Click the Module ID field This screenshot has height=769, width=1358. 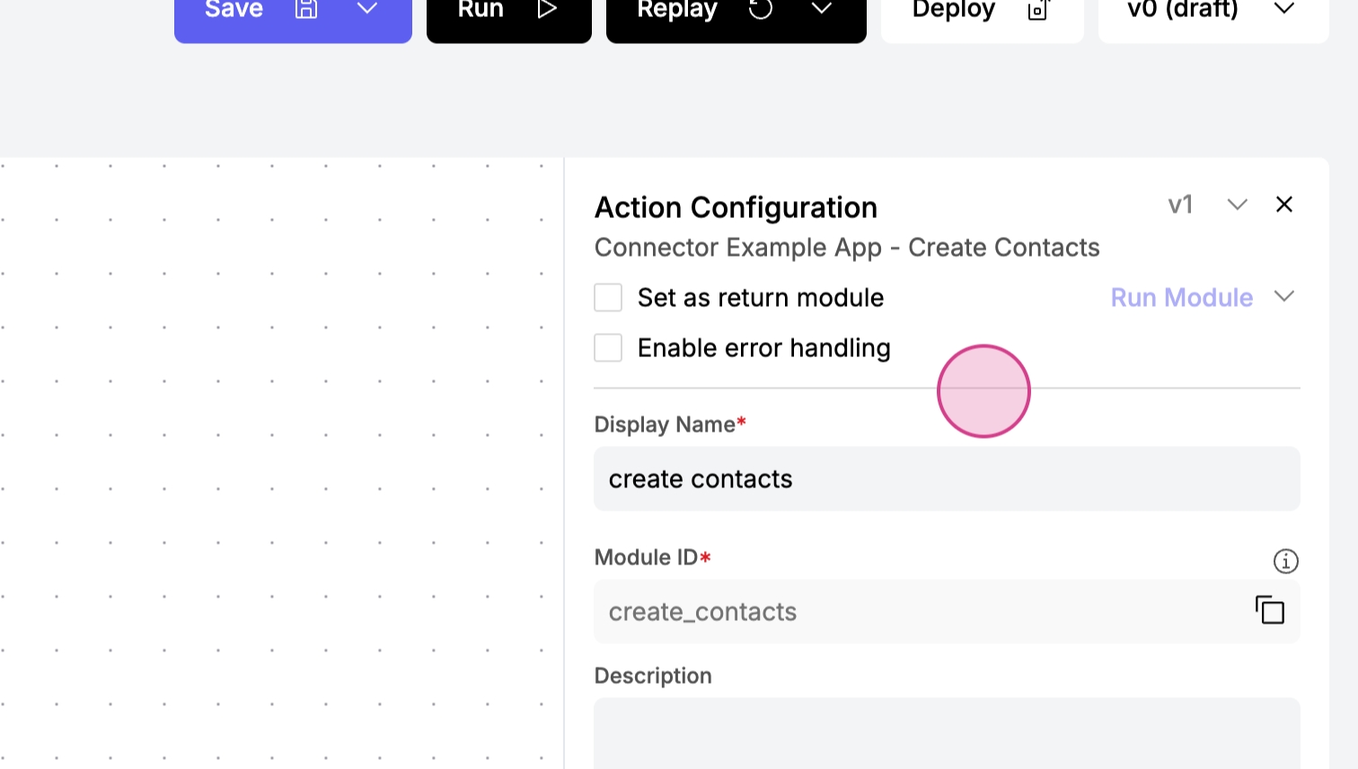click(x=916, y=611)
